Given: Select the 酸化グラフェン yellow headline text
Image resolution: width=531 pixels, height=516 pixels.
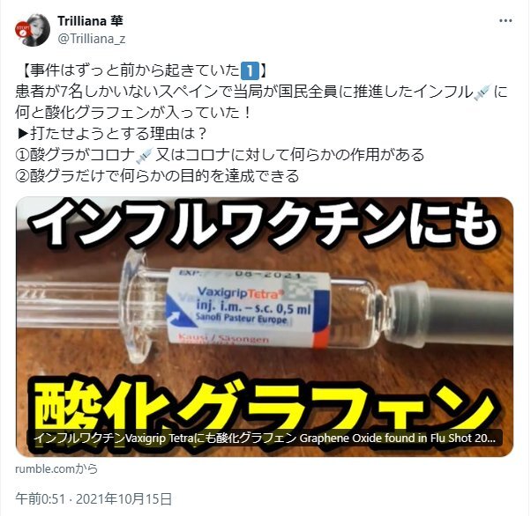Looking at the screenshot, I should 263,408.
